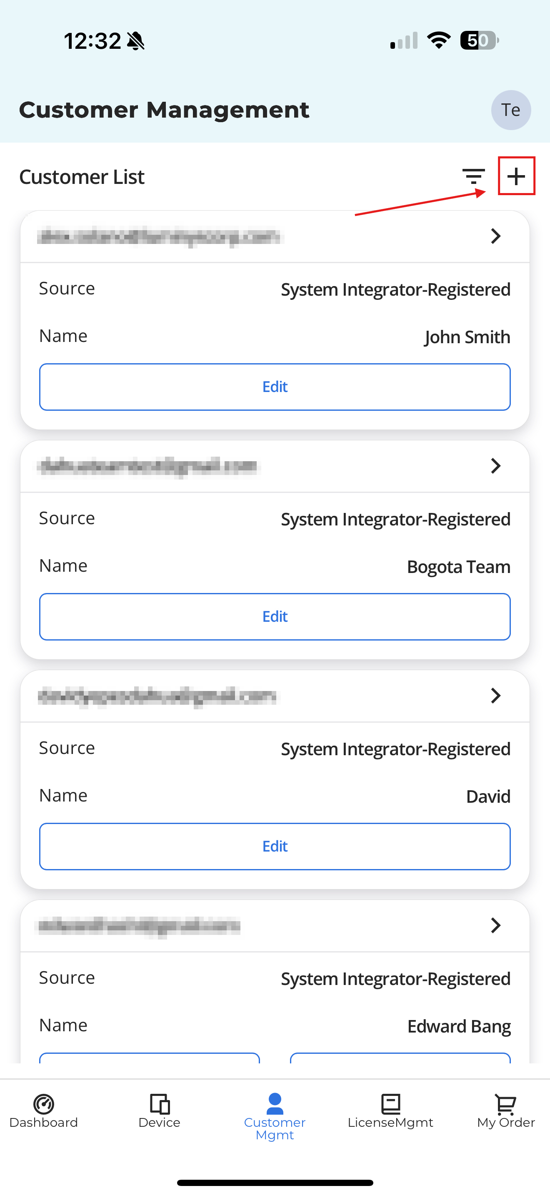The image size is (550, 1196).
Task: Go to the Dashboard tab
Action: pos(44,1110)
